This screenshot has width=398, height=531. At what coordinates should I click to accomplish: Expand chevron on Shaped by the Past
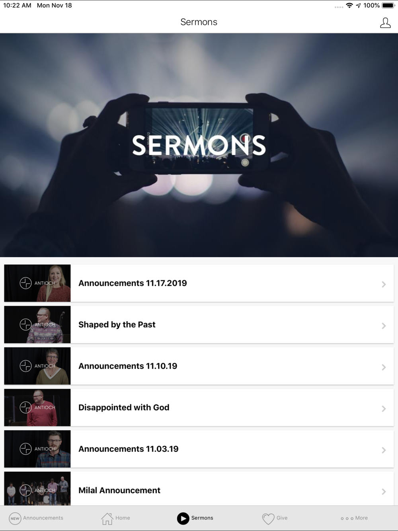(384, 326)
